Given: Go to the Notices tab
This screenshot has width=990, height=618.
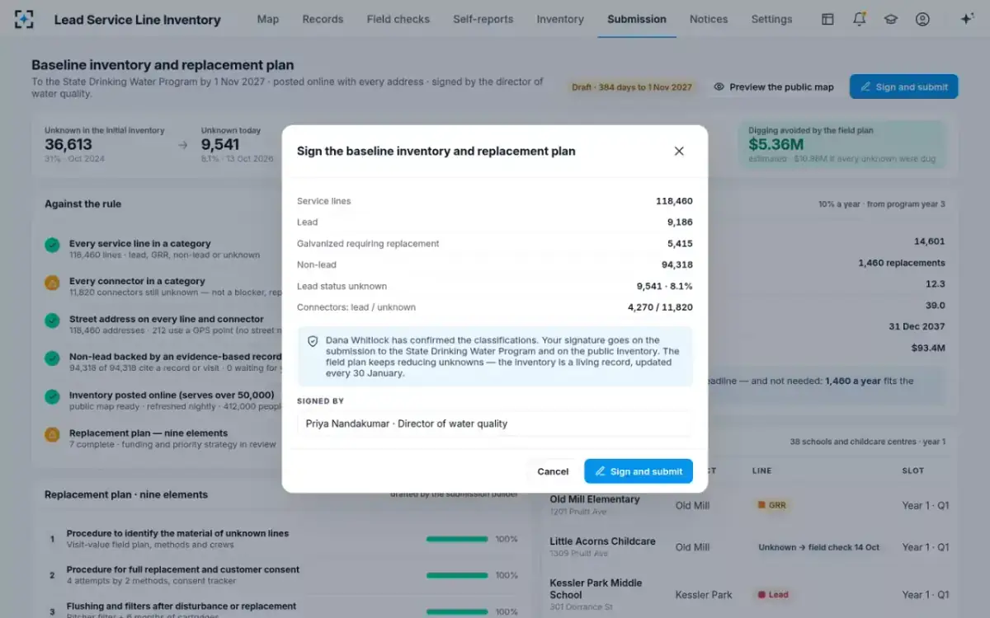Looking at the screenshot, I should pos(709,19).
